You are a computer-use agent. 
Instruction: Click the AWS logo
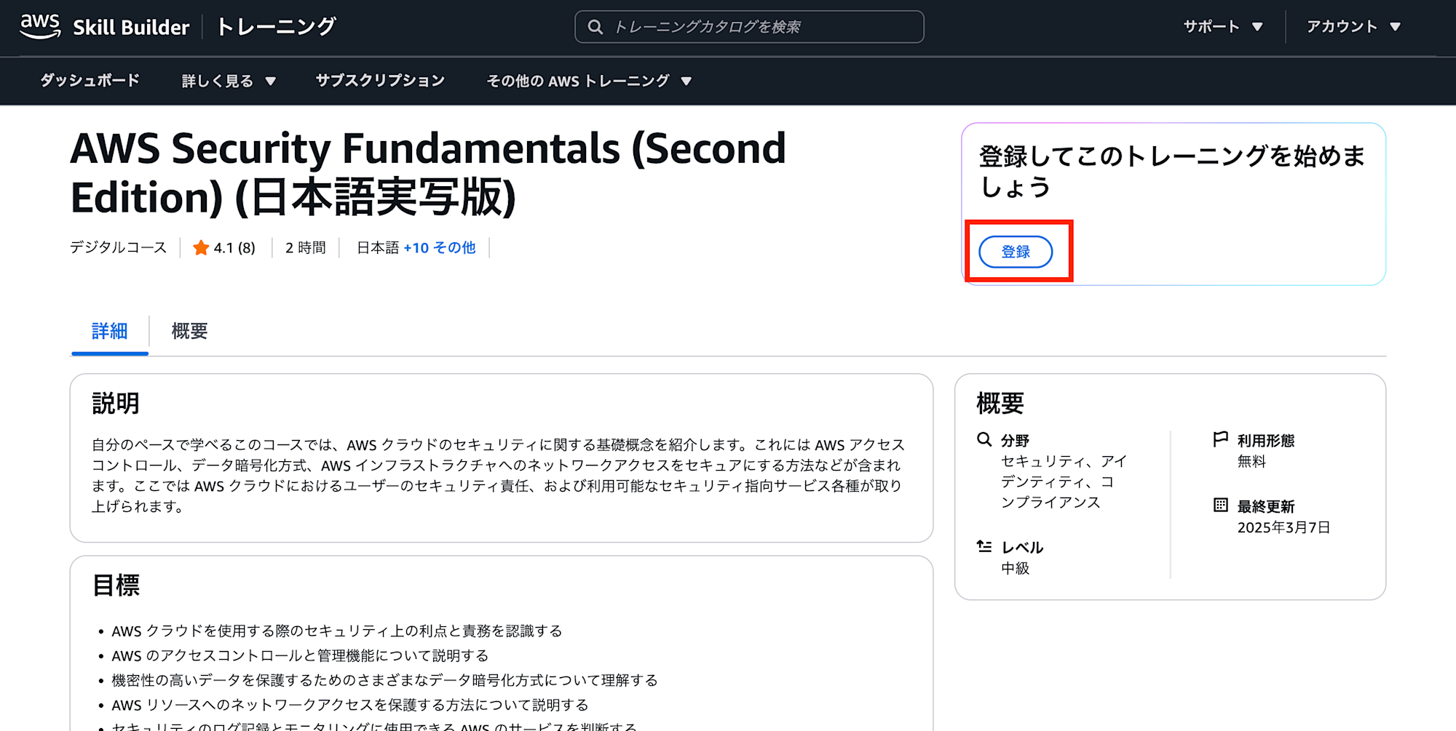point(40,26)
